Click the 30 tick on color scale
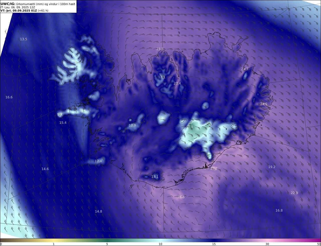321x246 pixels. [267, 244]
